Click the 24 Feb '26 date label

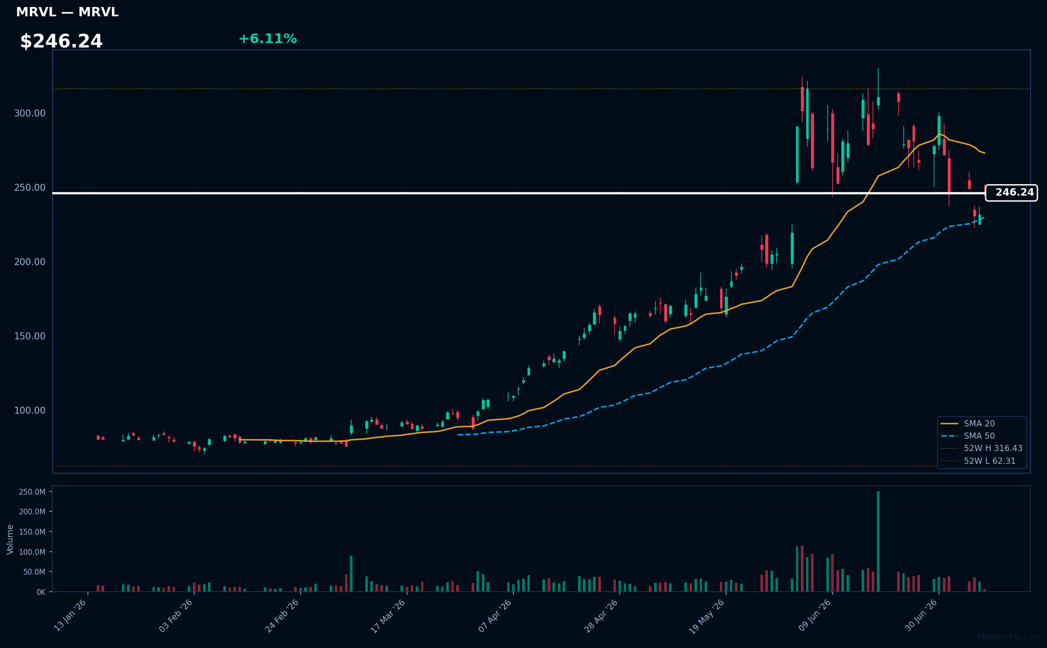(x=283, y=615)
